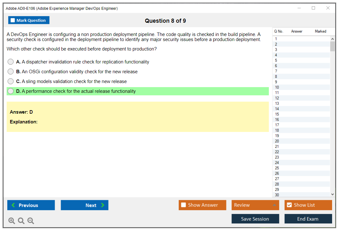Screen dimensions: 340x232
Task: Go to the Previous question
Action: click(x=31, y=205)
